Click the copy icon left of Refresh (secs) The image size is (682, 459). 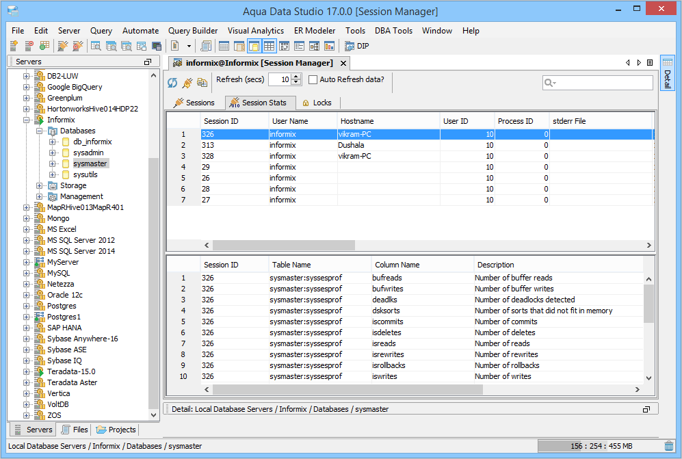click(202, 82)
